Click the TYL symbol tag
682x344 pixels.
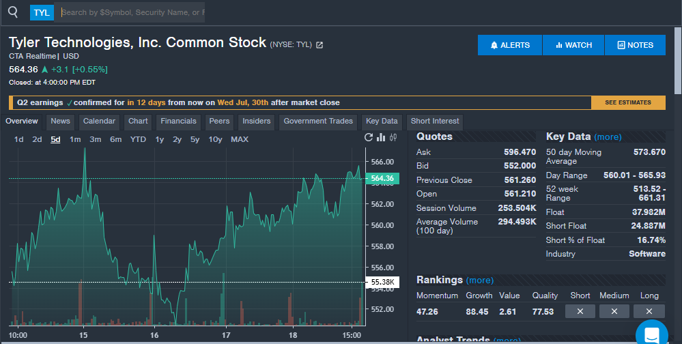pos(42,12)
